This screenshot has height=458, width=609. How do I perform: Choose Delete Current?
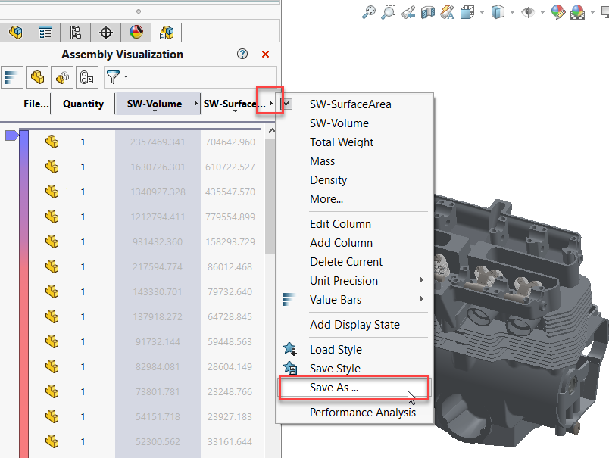tap(346, 262)
